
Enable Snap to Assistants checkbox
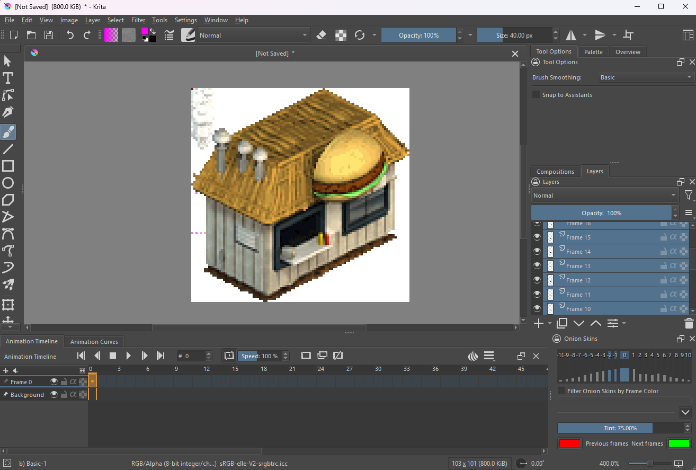(x=536, y=95)
